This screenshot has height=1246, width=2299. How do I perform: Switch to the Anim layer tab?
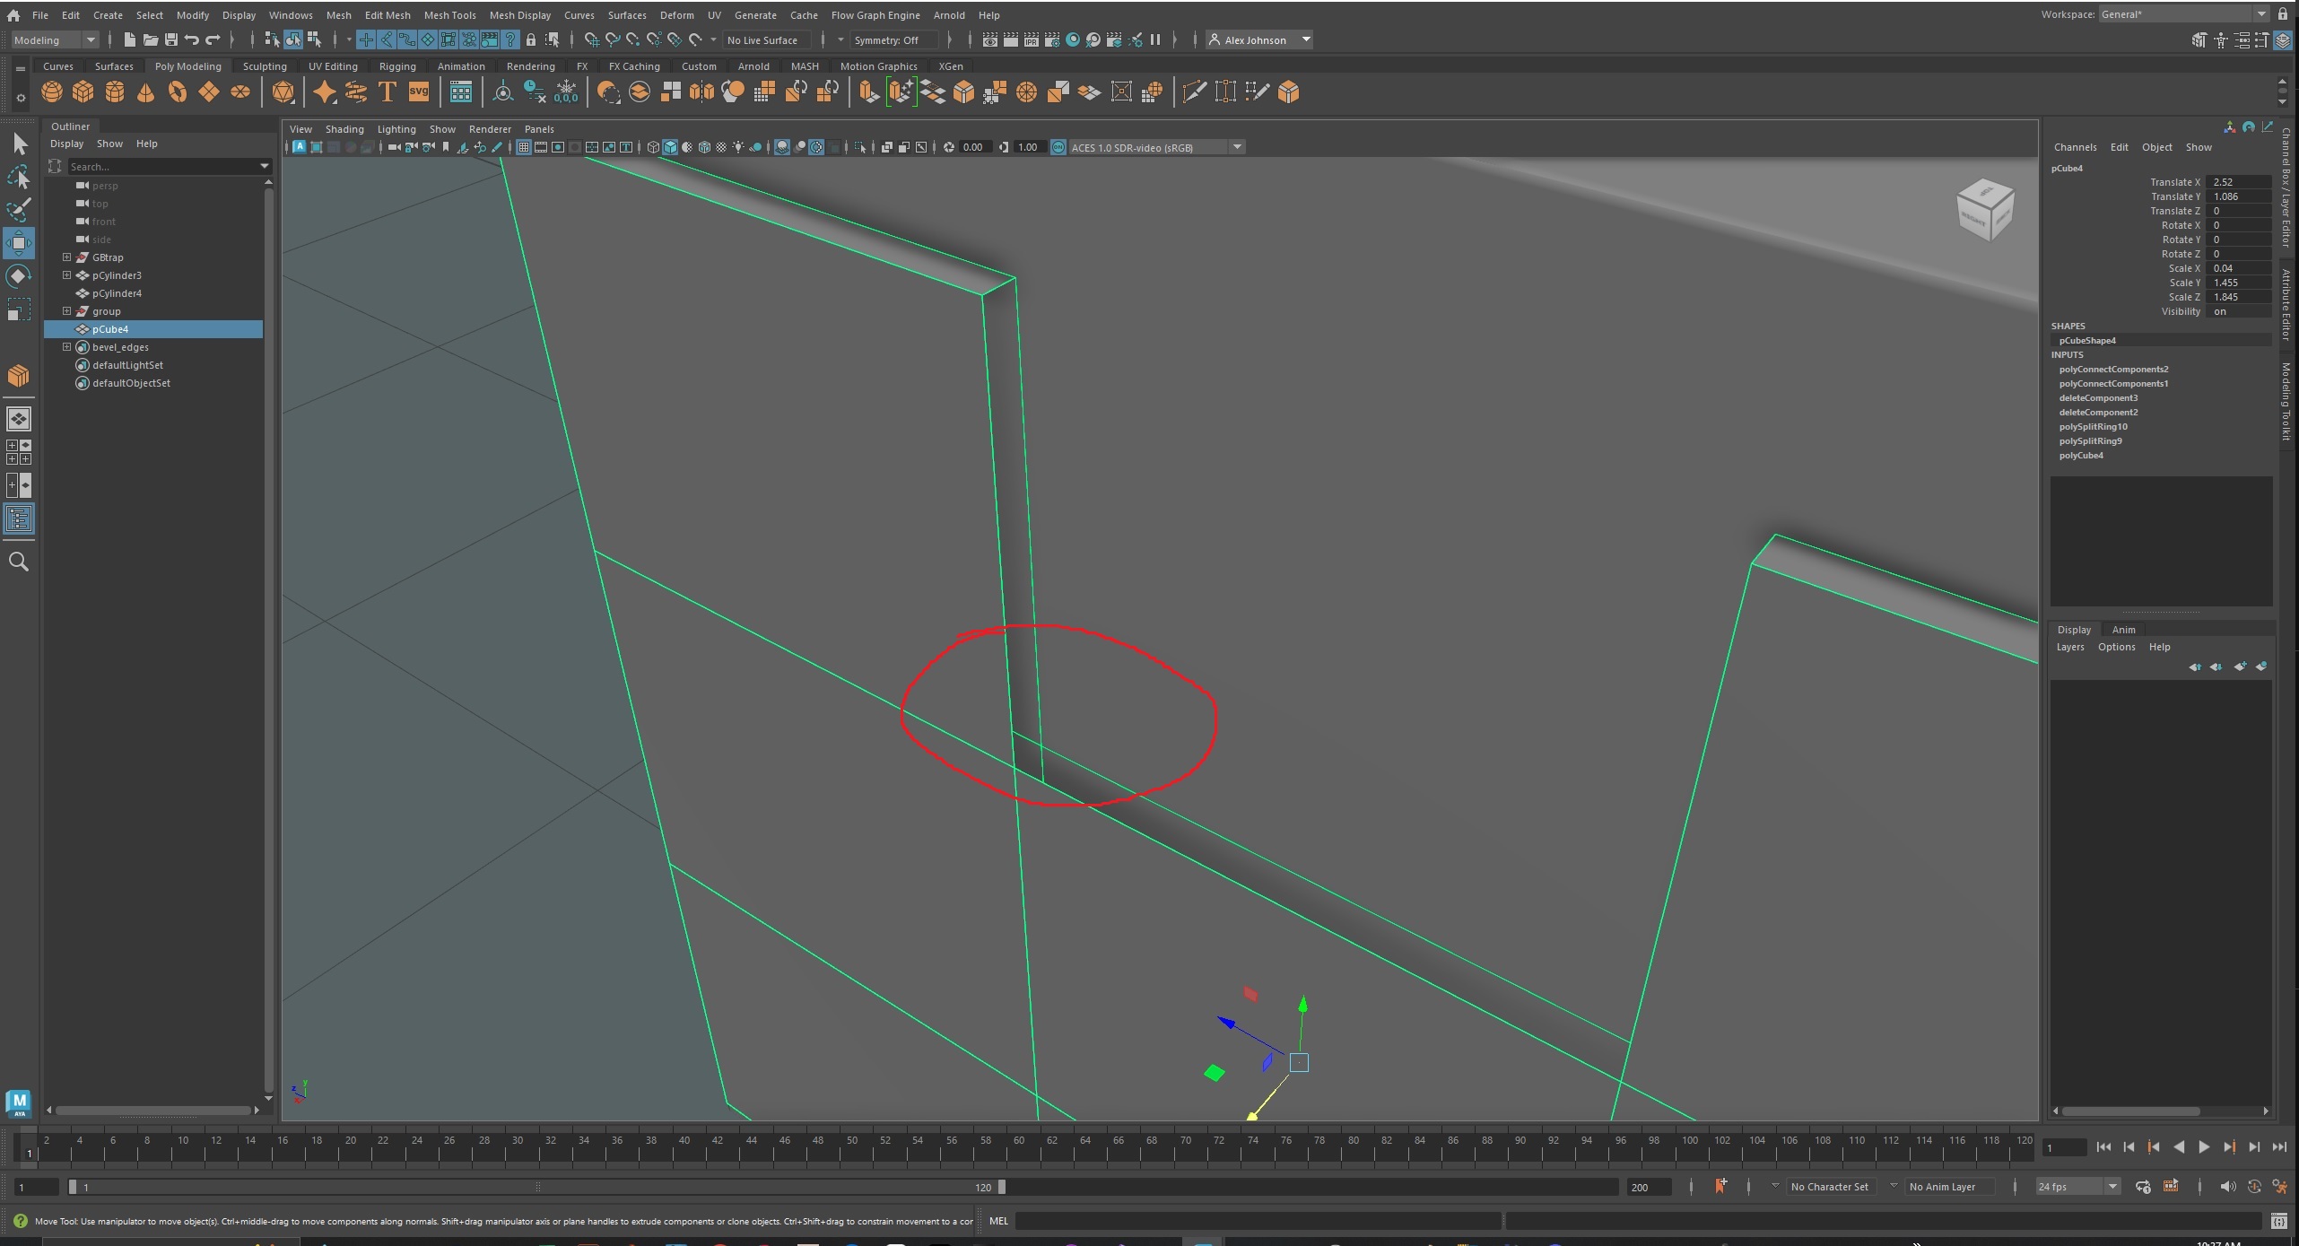[x=2123, y=630]
